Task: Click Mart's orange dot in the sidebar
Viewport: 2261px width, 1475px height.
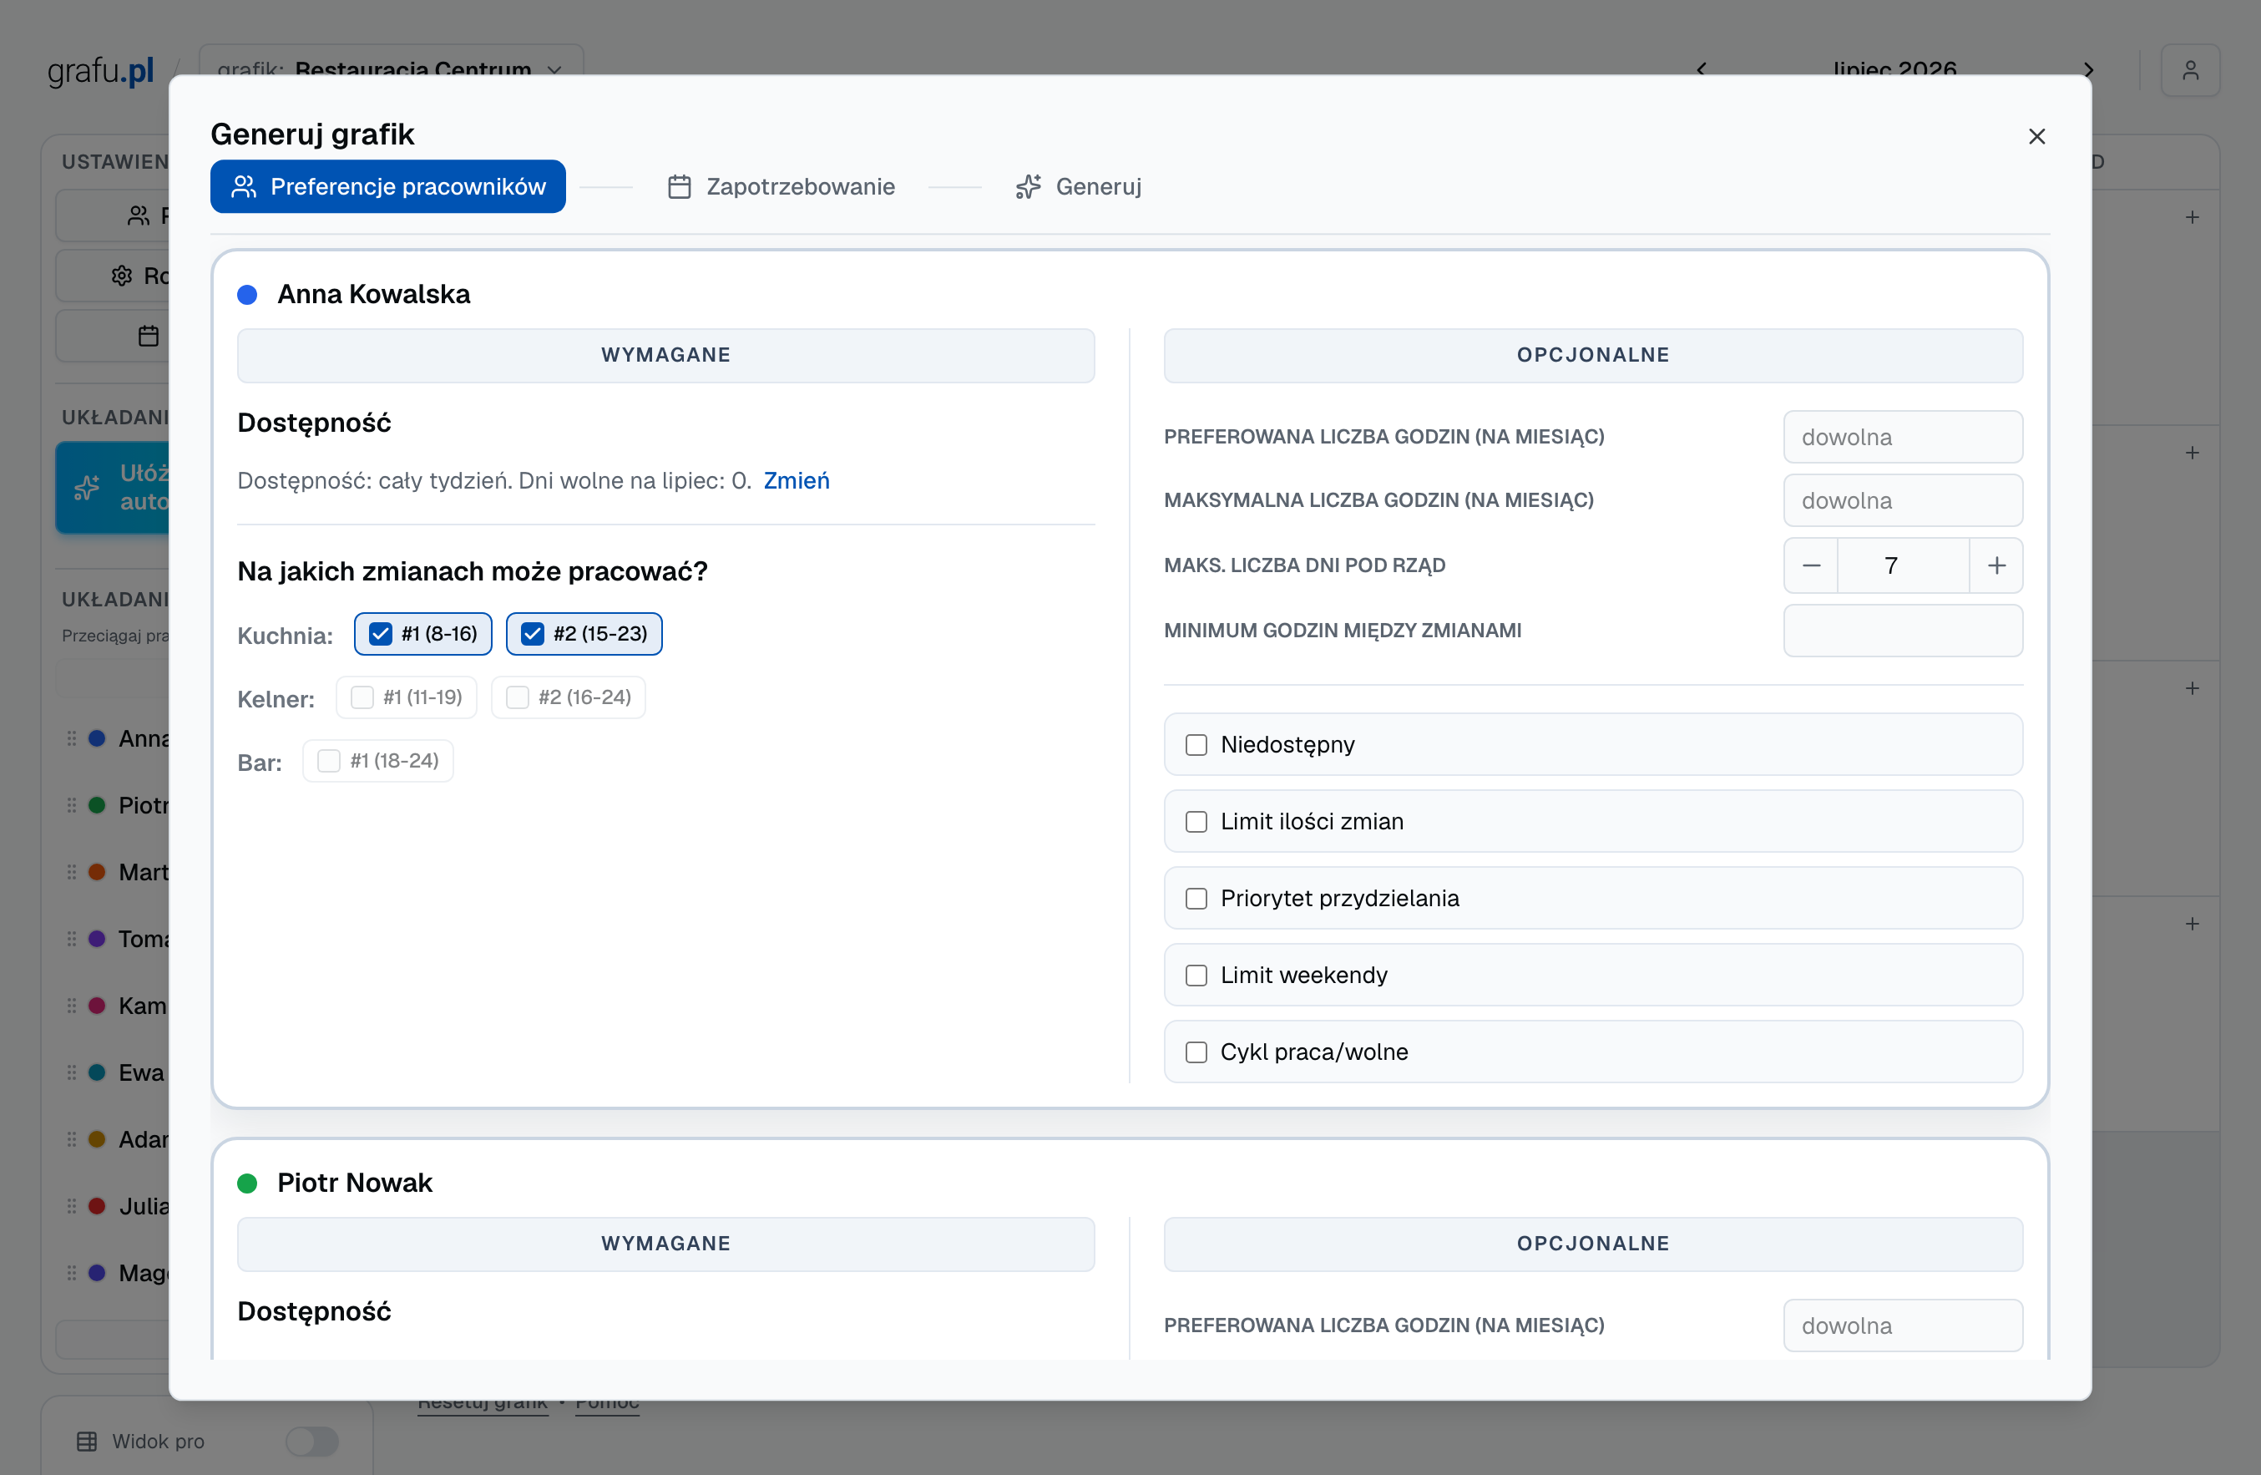Action: coord(97,873)
